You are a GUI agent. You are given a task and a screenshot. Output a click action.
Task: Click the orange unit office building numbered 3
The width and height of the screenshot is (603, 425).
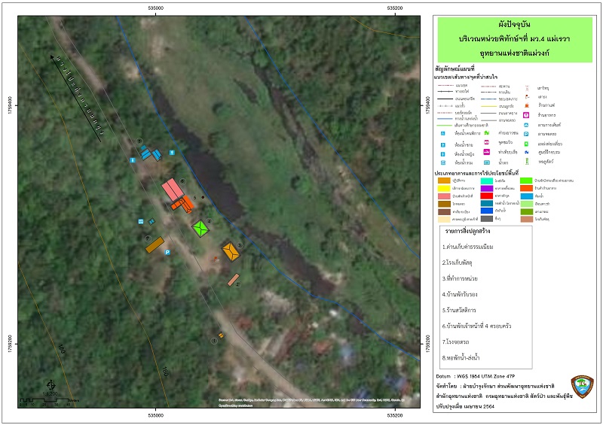tap(231, 251)
